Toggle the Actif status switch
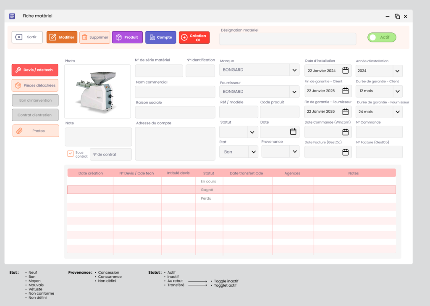 [x=381, y=37]
